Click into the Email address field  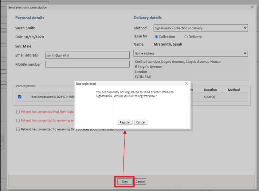[x=87, y=55]
